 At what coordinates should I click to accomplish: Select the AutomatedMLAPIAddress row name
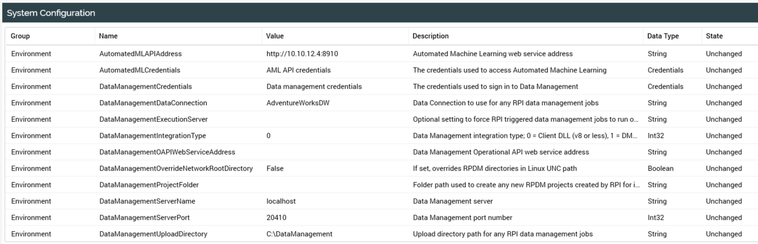pos(141,54)
